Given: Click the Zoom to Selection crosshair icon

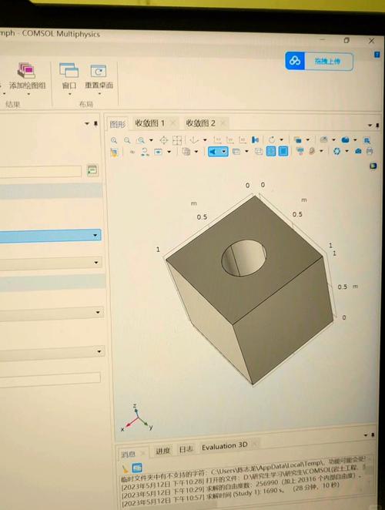Looking at the screenshot, I should click(163, 140).
